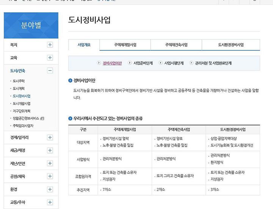Click the 추진지역 row label
This screenshot has width=273, height=209.
(x=83, y=190)
